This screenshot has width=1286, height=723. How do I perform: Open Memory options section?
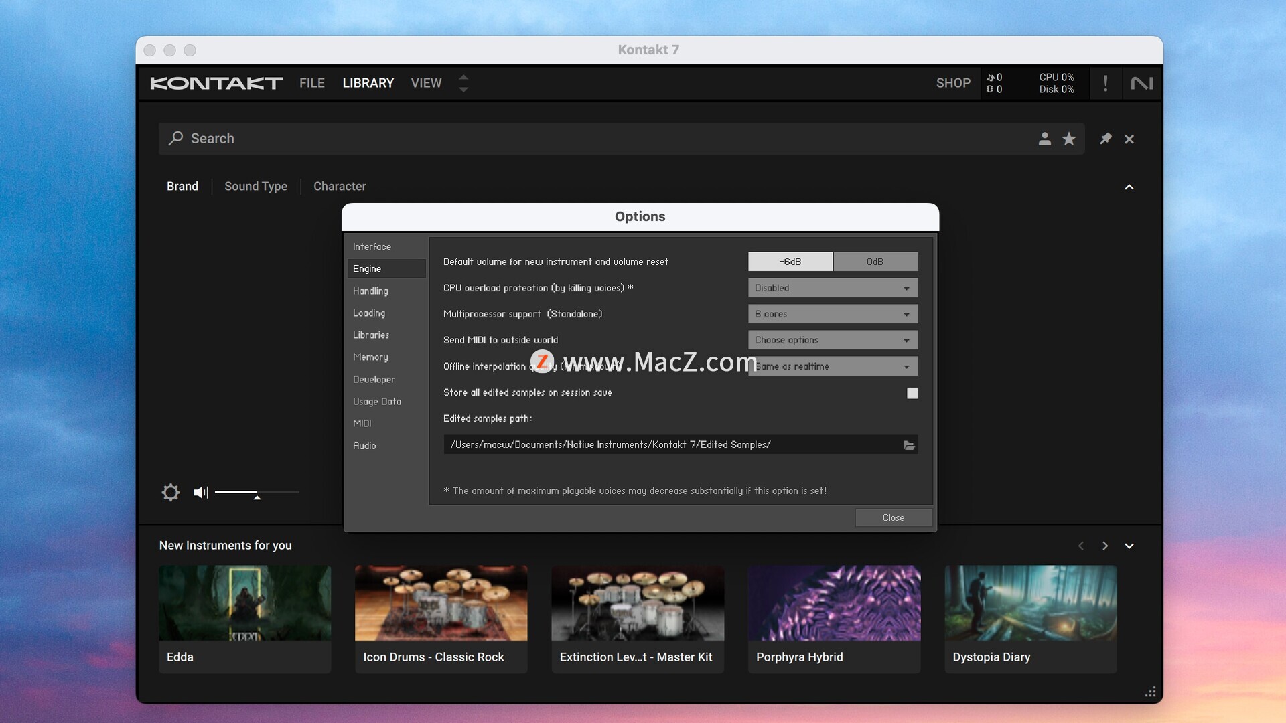coord(386,357)
